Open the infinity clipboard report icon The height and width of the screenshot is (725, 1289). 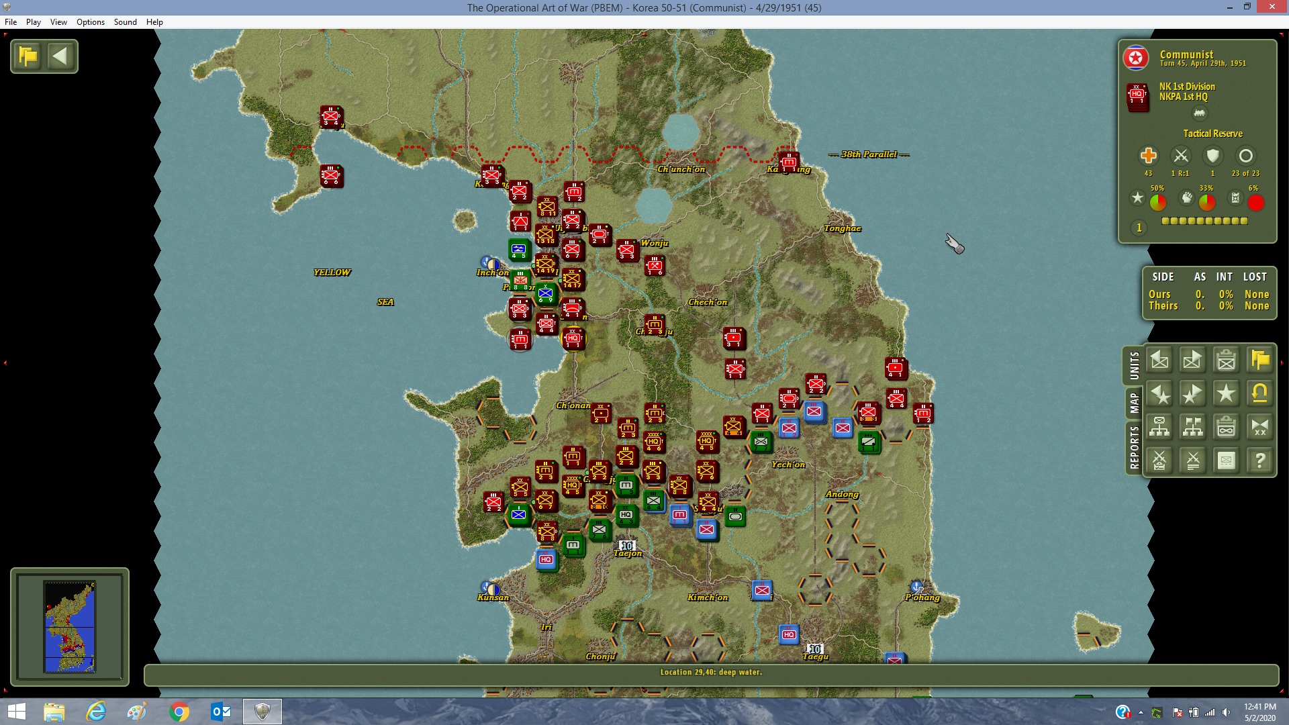point(1227,427)
